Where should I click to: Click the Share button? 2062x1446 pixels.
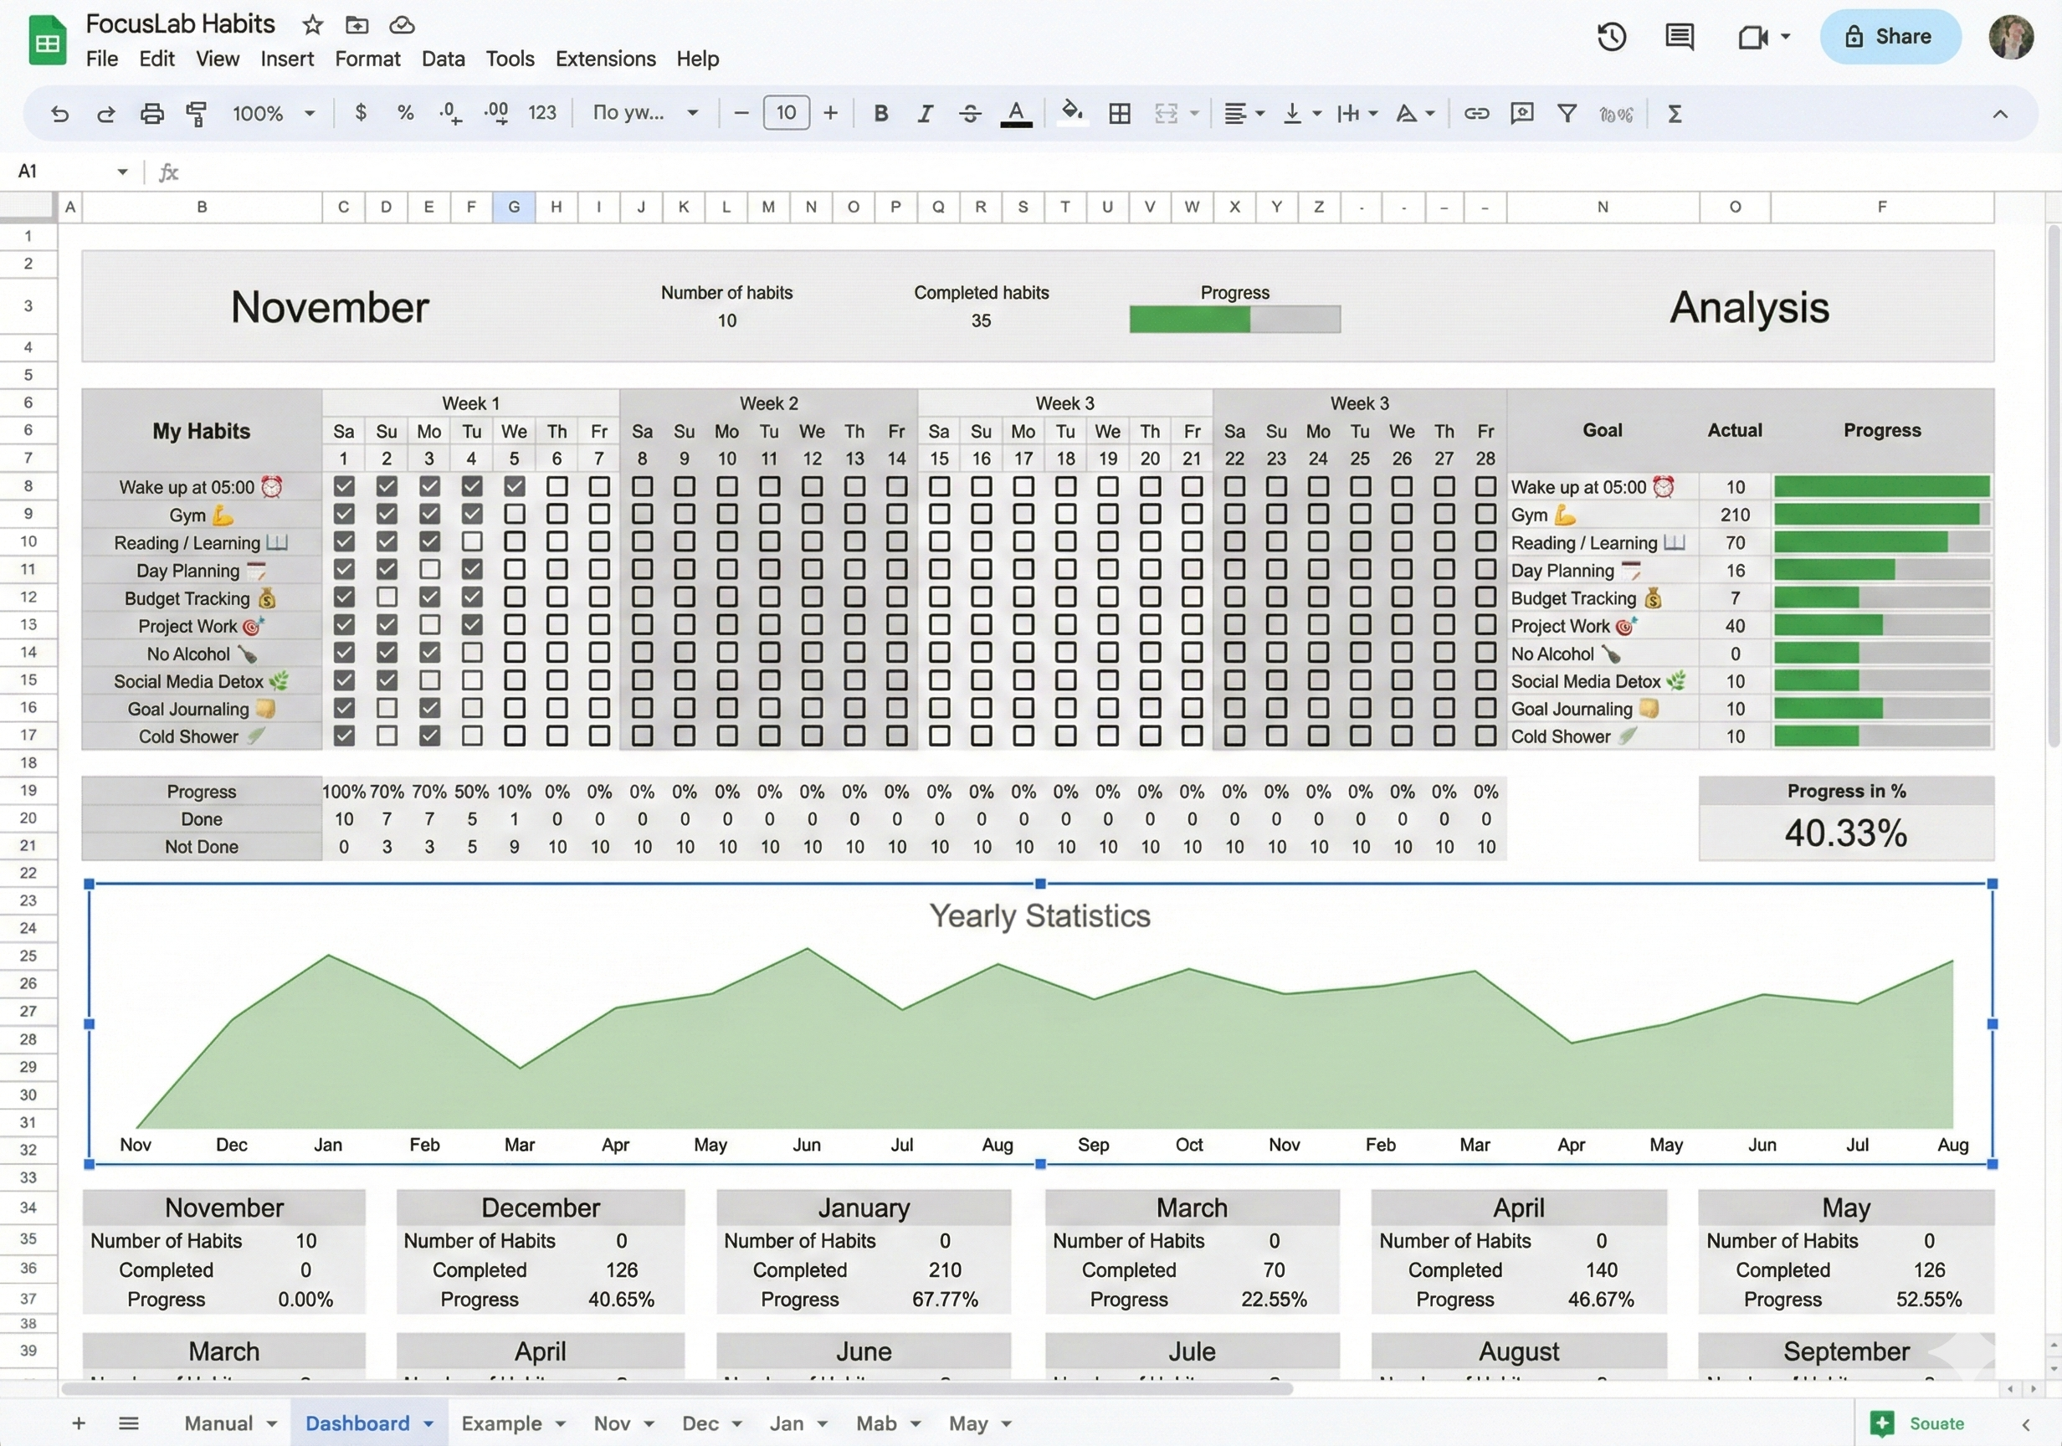click(x=1890, y=37)
